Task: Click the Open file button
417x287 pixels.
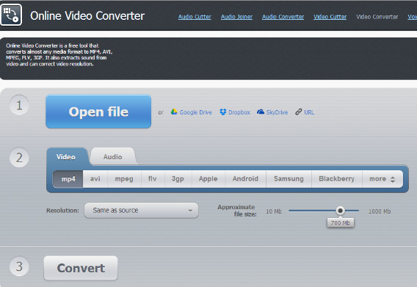Action: coord(98,112)
